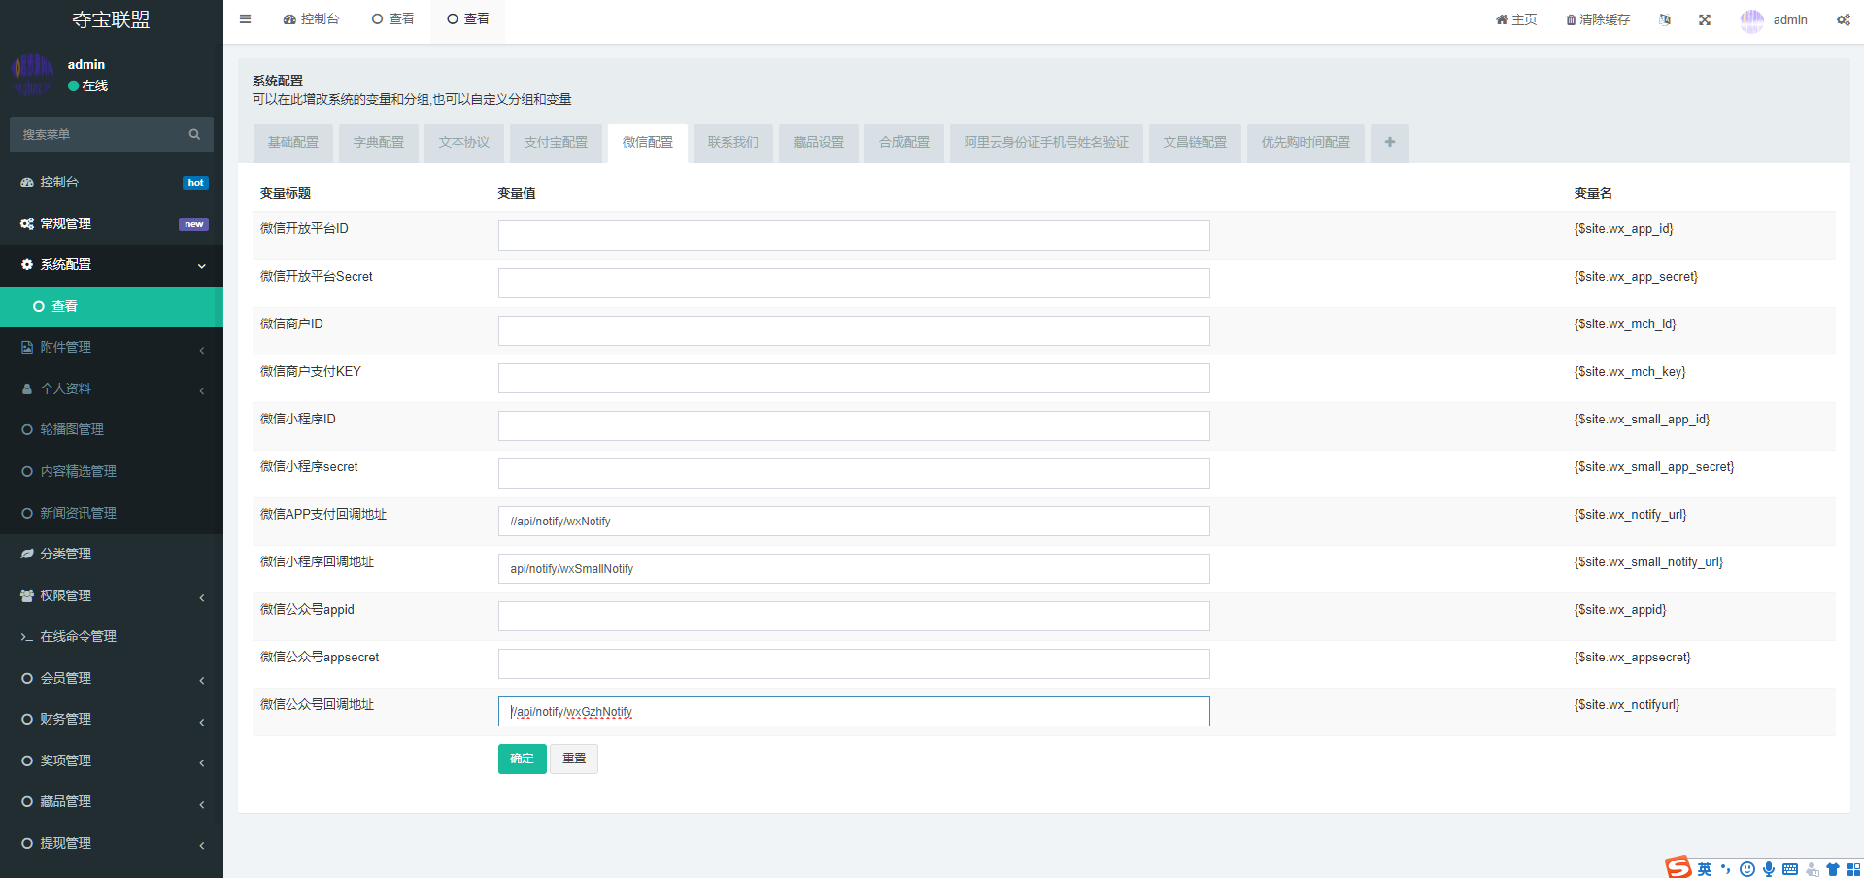Viewport: 1864px width, 878px height.
Task: Expand the 权限管理 sidebar menu
Action: coord(112,595)
